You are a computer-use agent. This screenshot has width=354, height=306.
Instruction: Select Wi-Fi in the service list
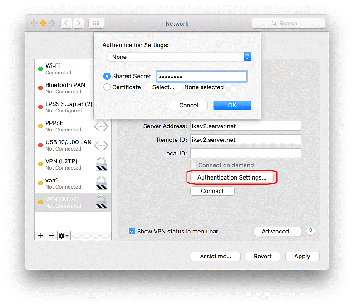pyautogui.click(x=64, y=69)
